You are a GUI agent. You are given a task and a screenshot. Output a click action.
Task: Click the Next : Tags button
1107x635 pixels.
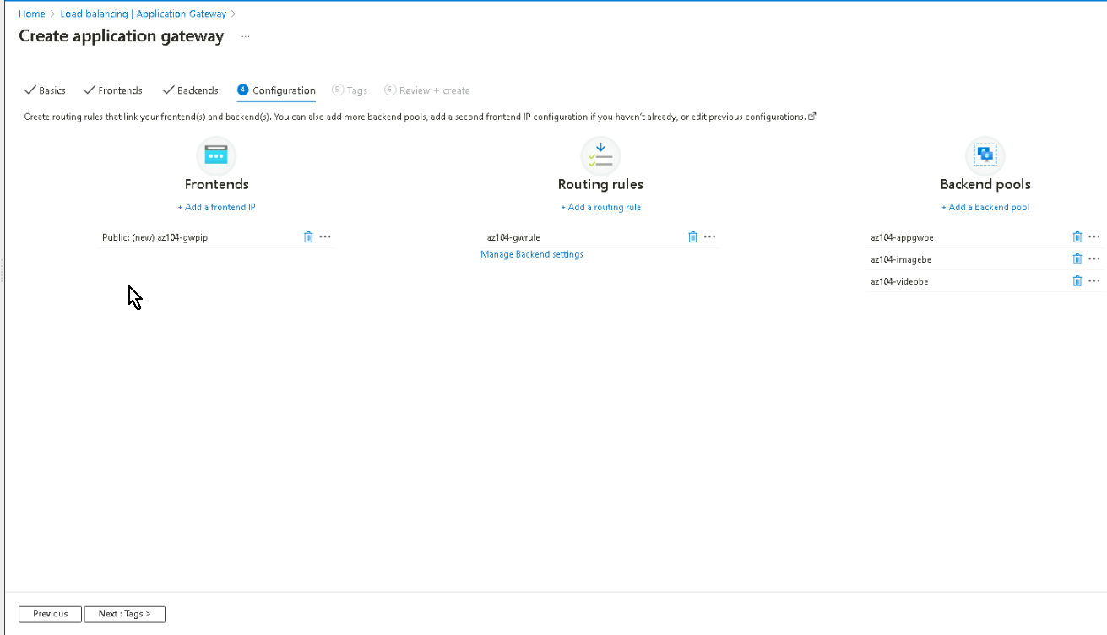[124, 614]
